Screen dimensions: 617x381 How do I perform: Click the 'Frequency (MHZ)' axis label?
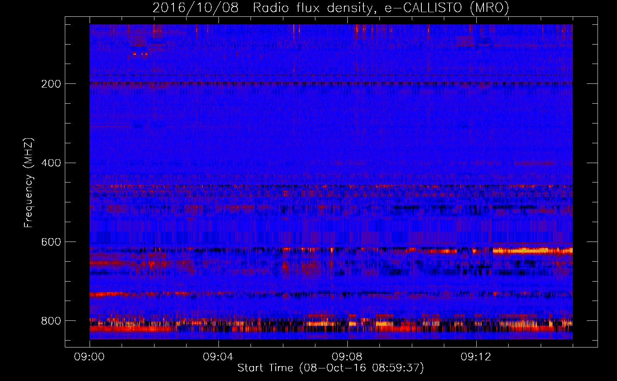point(29,182)
